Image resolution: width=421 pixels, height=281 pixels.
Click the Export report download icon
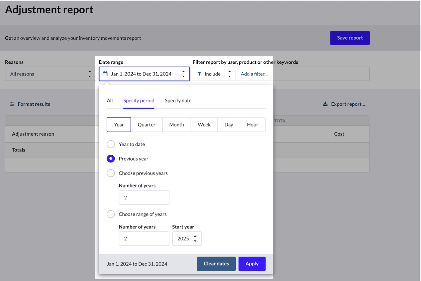point(325,104)
